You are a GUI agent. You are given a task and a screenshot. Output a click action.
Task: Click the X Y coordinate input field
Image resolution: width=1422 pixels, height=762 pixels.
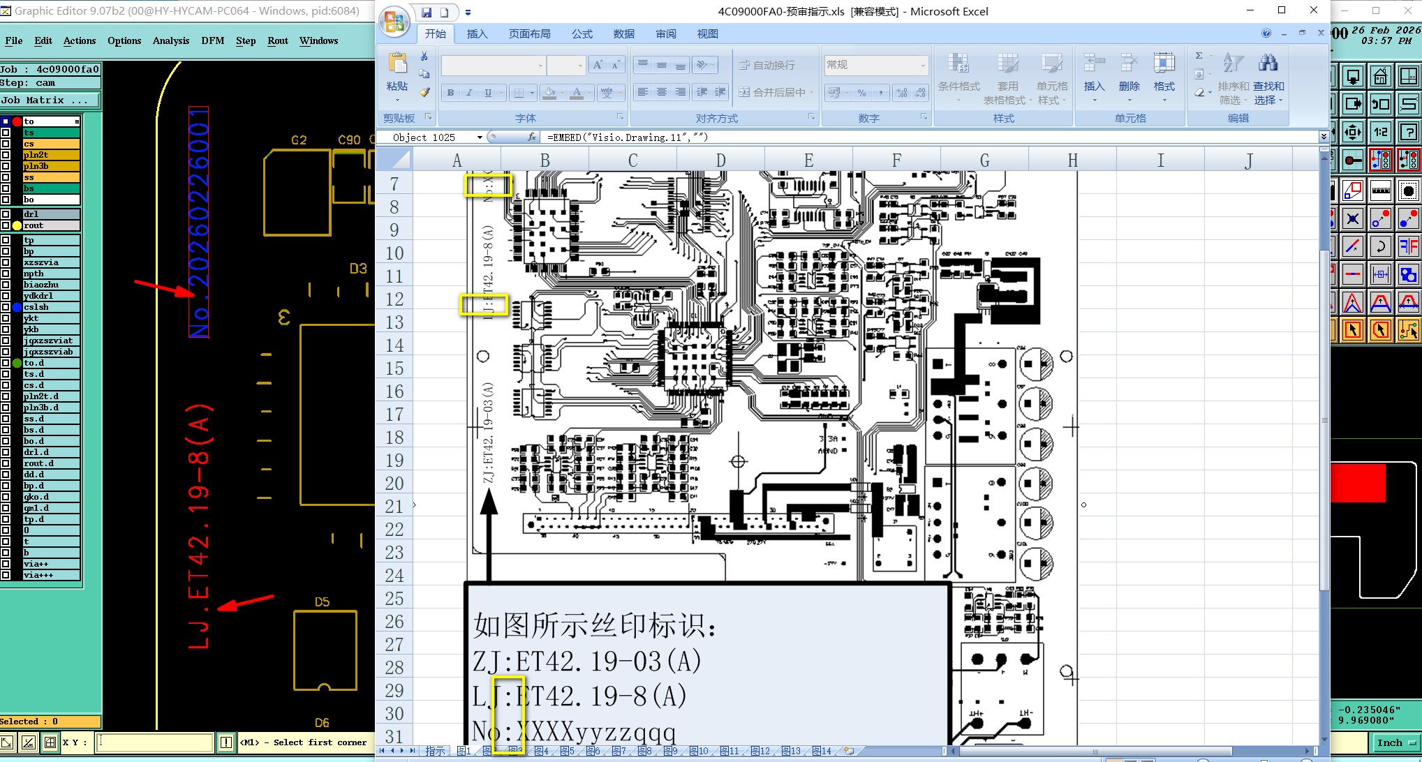(x=155, y=742)
